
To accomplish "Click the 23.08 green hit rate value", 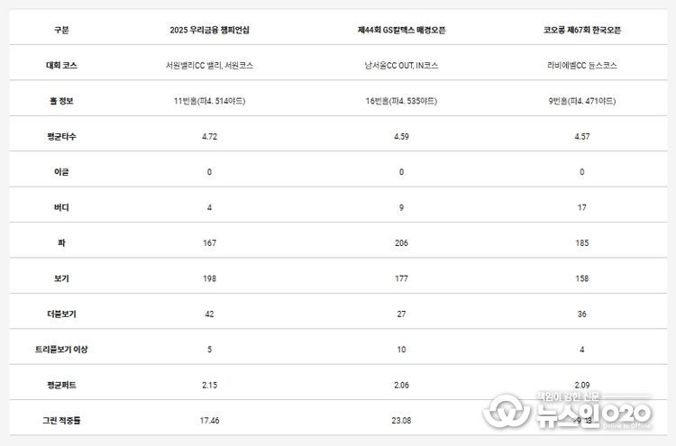I will 401,420.
